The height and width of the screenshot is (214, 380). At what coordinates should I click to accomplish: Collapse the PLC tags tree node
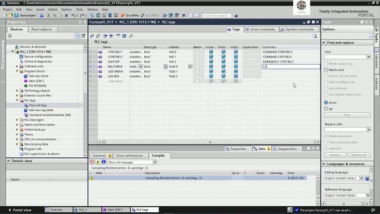[17, 100]
